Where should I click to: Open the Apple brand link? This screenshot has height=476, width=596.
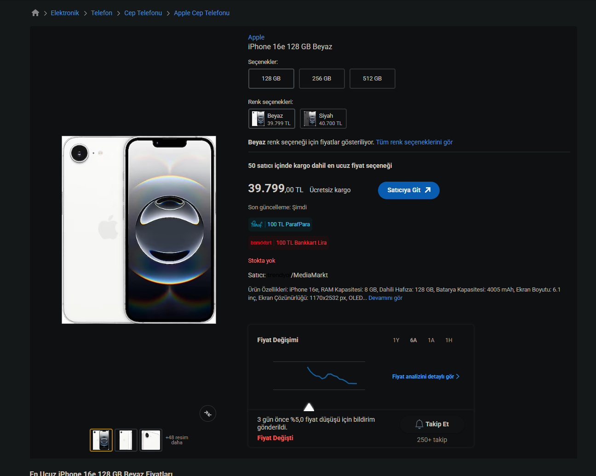(256, 37)
